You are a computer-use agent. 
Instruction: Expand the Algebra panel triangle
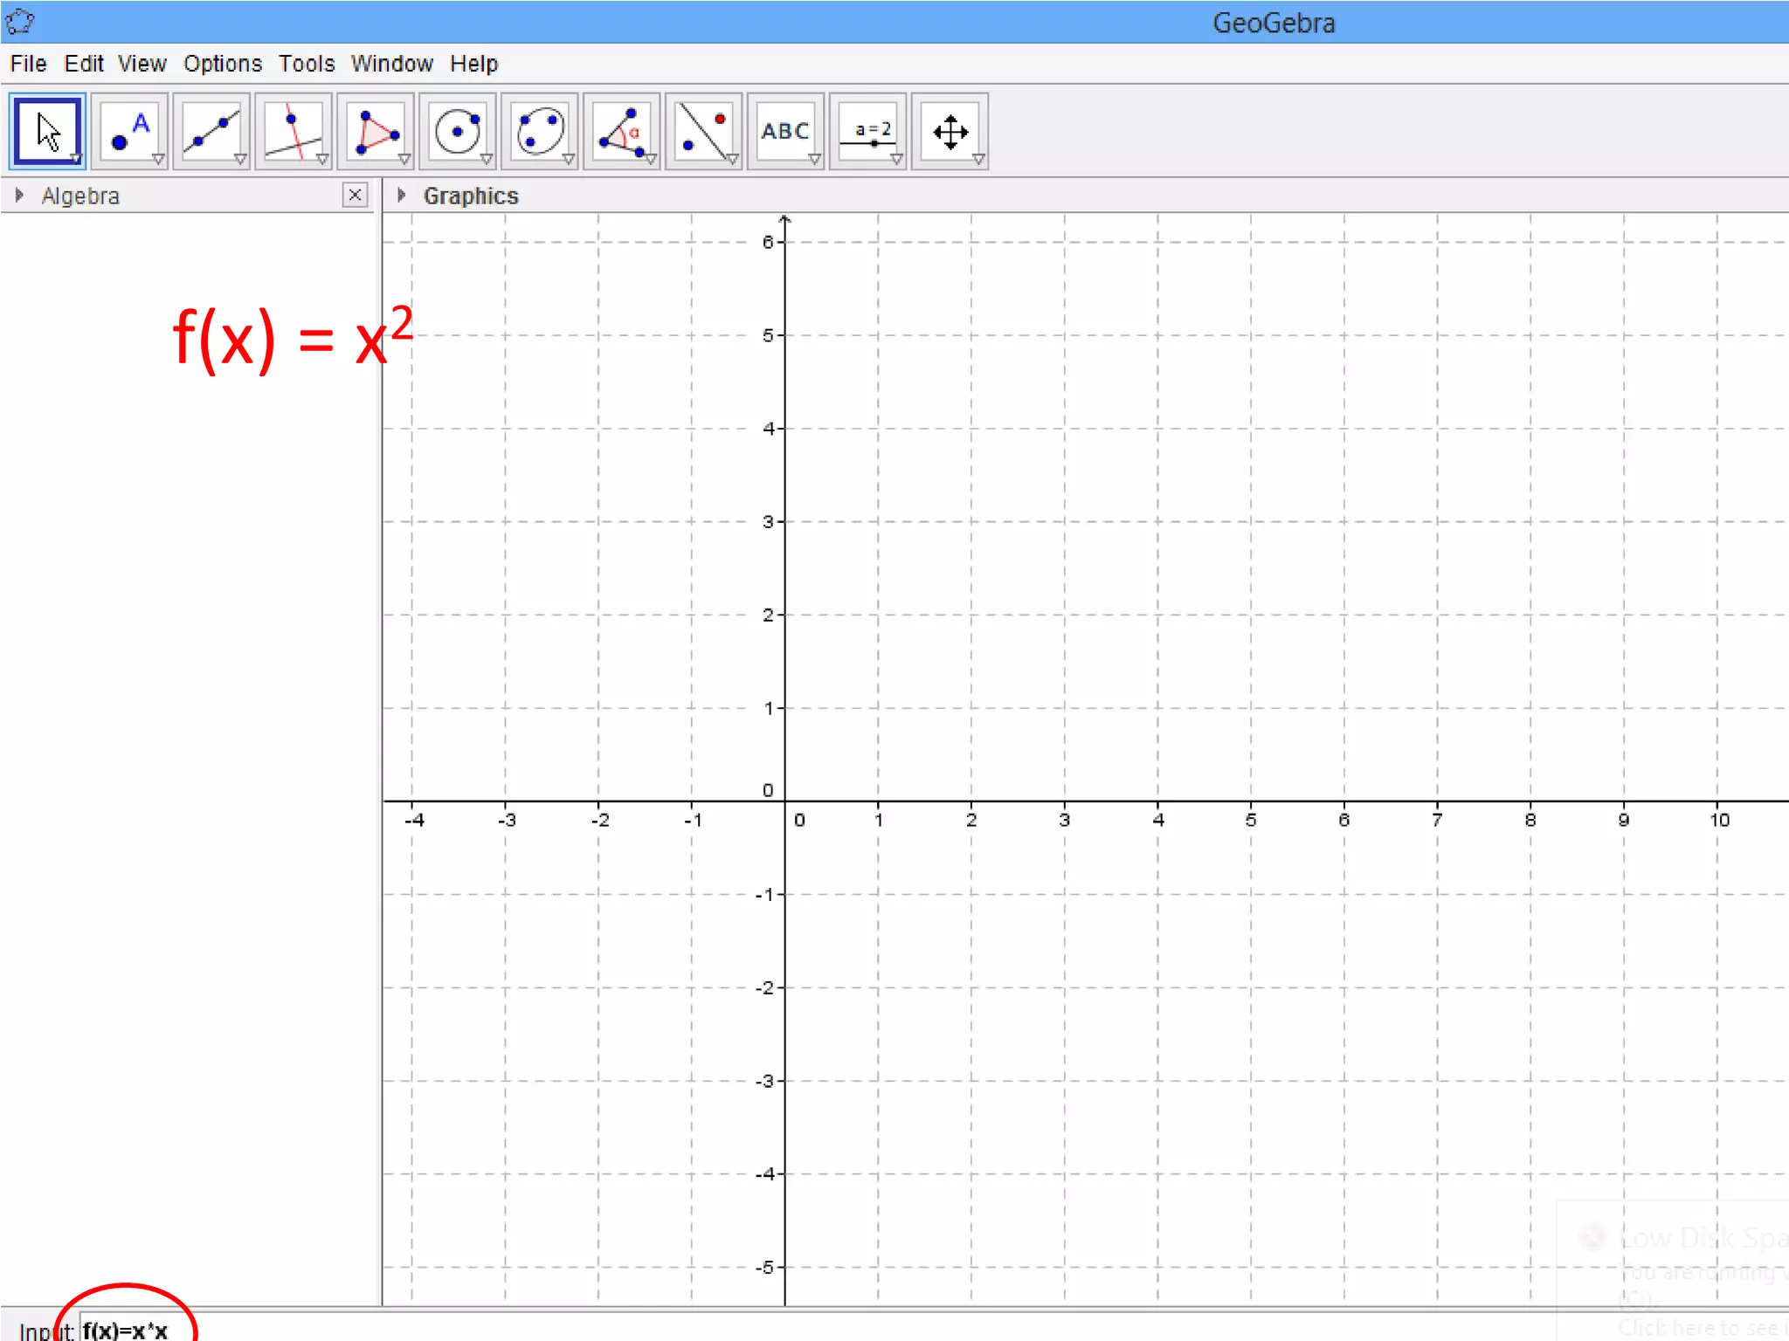pyautogui.click(x=19, y=196)
